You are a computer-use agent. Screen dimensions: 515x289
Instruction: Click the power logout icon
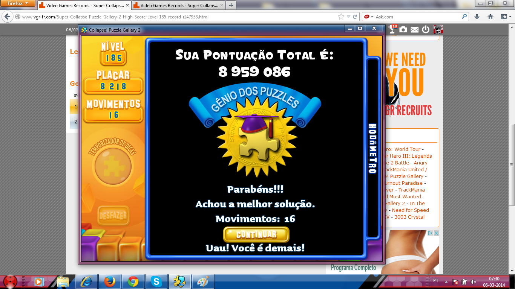click(426, 30)
